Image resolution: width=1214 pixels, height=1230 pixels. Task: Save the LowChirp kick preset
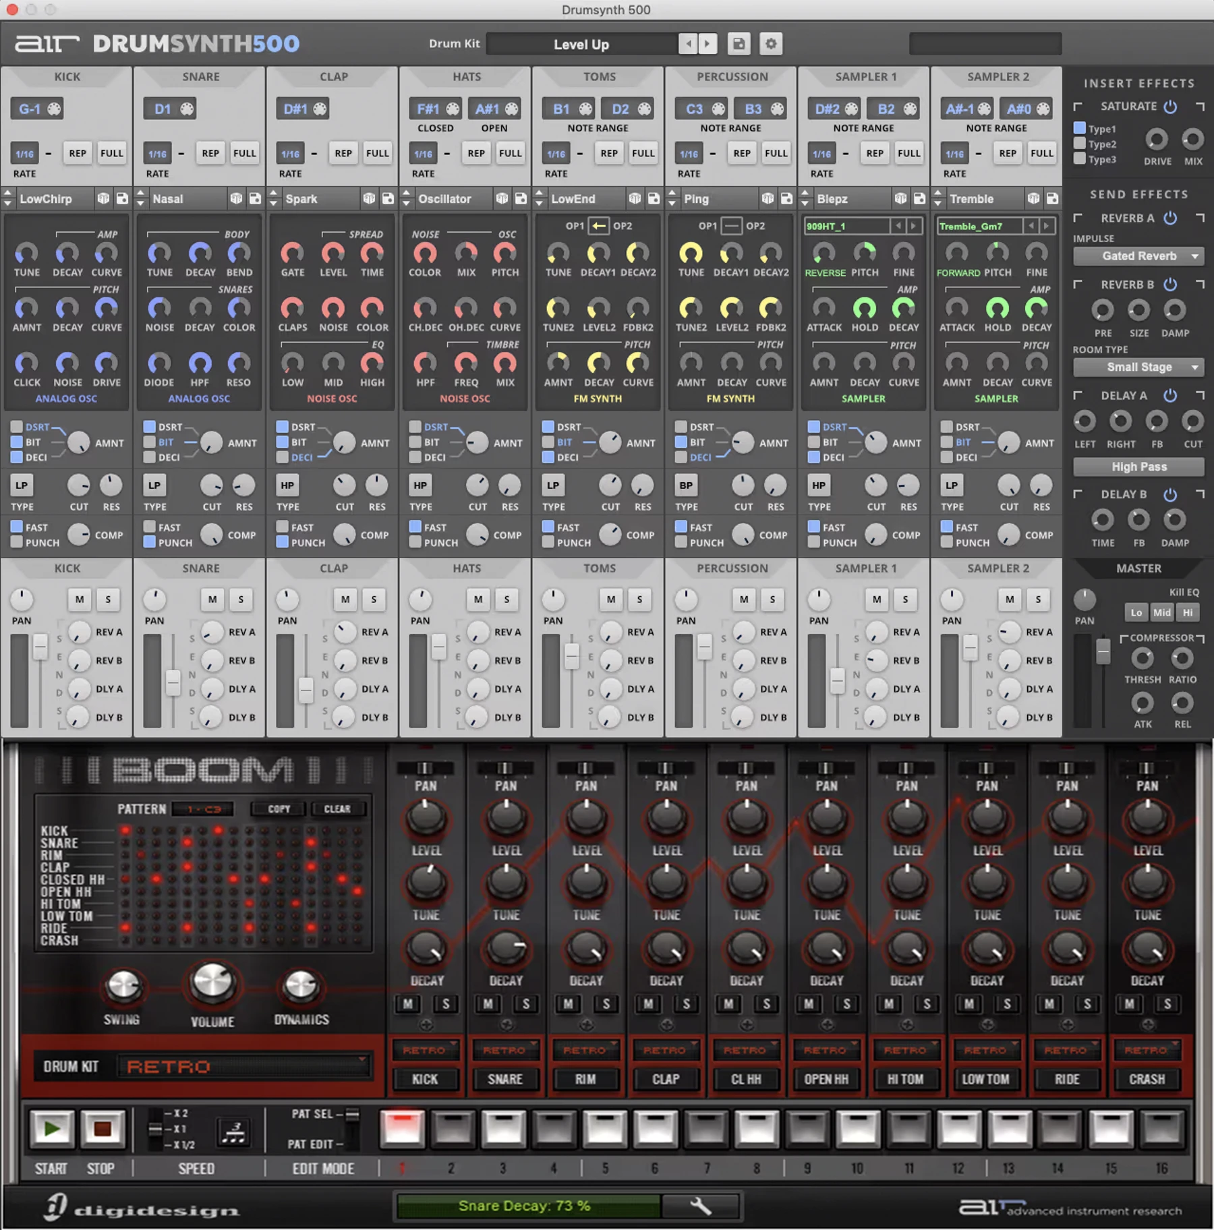122,198
